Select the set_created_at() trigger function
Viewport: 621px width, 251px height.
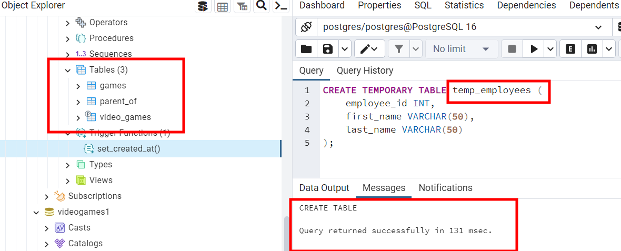(x=128, y=148)
